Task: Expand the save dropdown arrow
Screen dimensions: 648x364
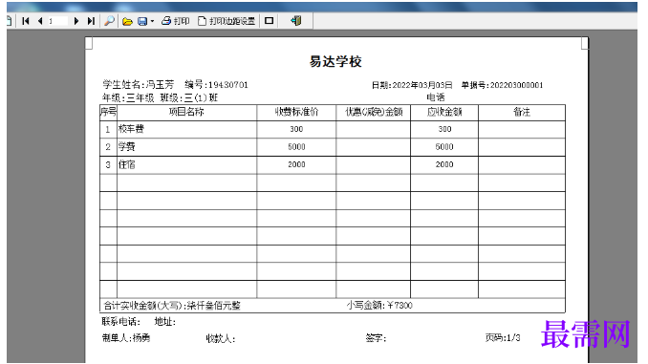Action: 152,21
